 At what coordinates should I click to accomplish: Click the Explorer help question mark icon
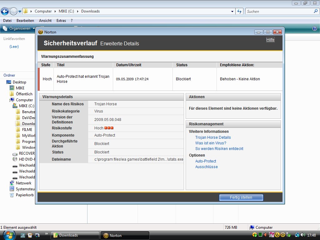[x=315, y=28]
